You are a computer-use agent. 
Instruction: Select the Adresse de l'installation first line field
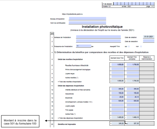[x=98, y=37]
